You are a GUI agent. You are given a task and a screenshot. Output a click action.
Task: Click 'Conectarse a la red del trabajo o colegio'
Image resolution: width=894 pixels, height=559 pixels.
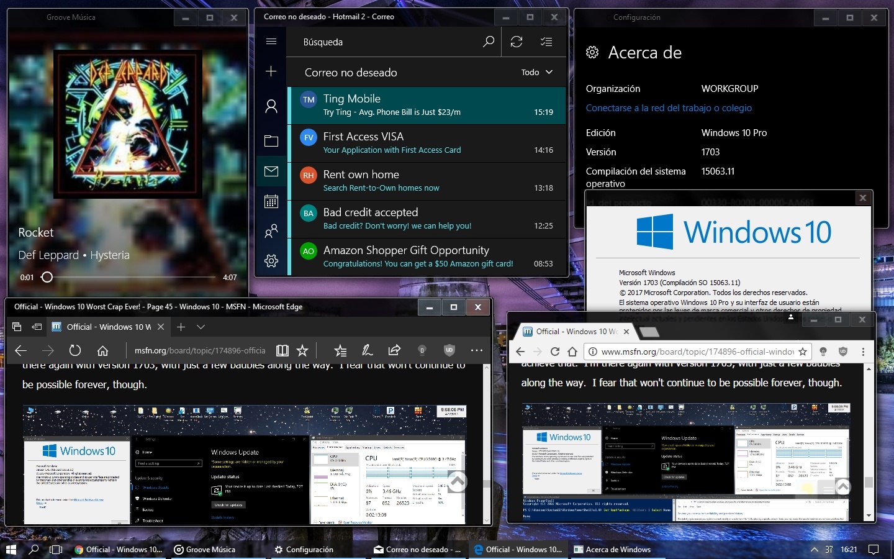669,108
